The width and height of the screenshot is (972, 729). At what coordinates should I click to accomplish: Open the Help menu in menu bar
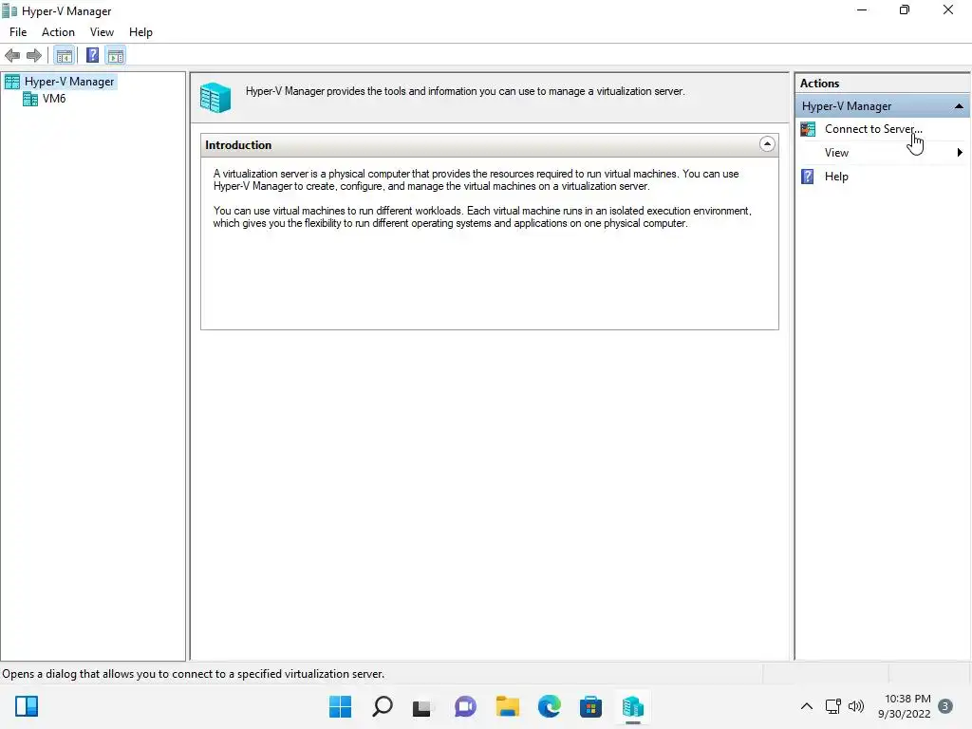(140, 32)
